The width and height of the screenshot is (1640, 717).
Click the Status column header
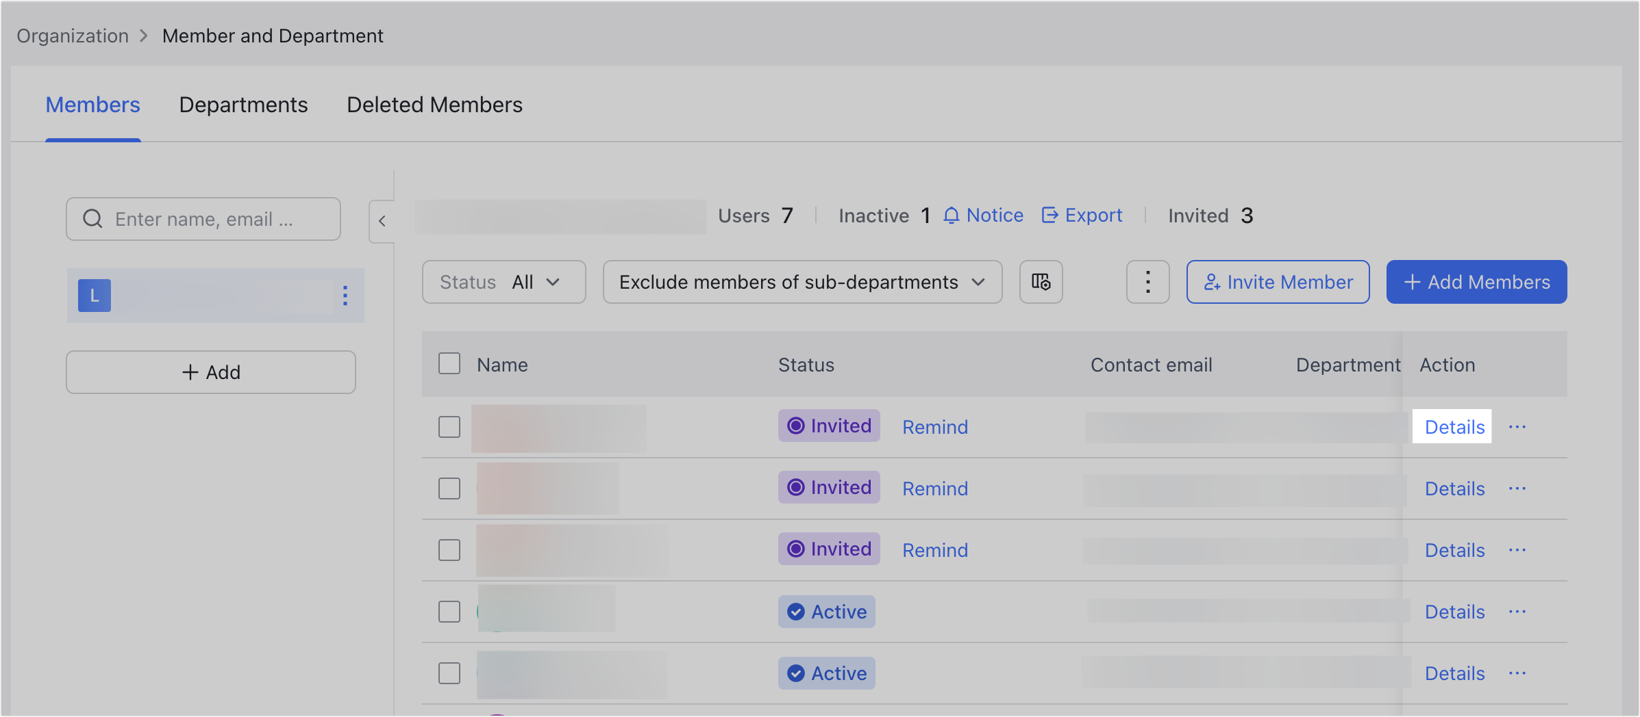click(x=806, y=365)
